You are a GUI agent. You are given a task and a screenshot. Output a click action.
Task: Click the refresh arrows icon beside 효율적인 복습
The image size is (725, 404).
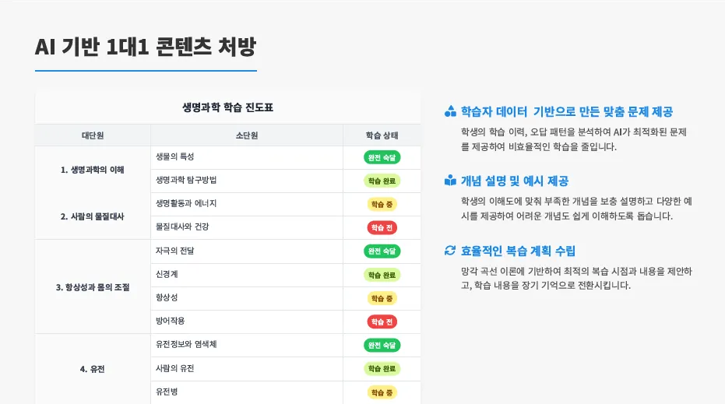(x=450, y=251)
